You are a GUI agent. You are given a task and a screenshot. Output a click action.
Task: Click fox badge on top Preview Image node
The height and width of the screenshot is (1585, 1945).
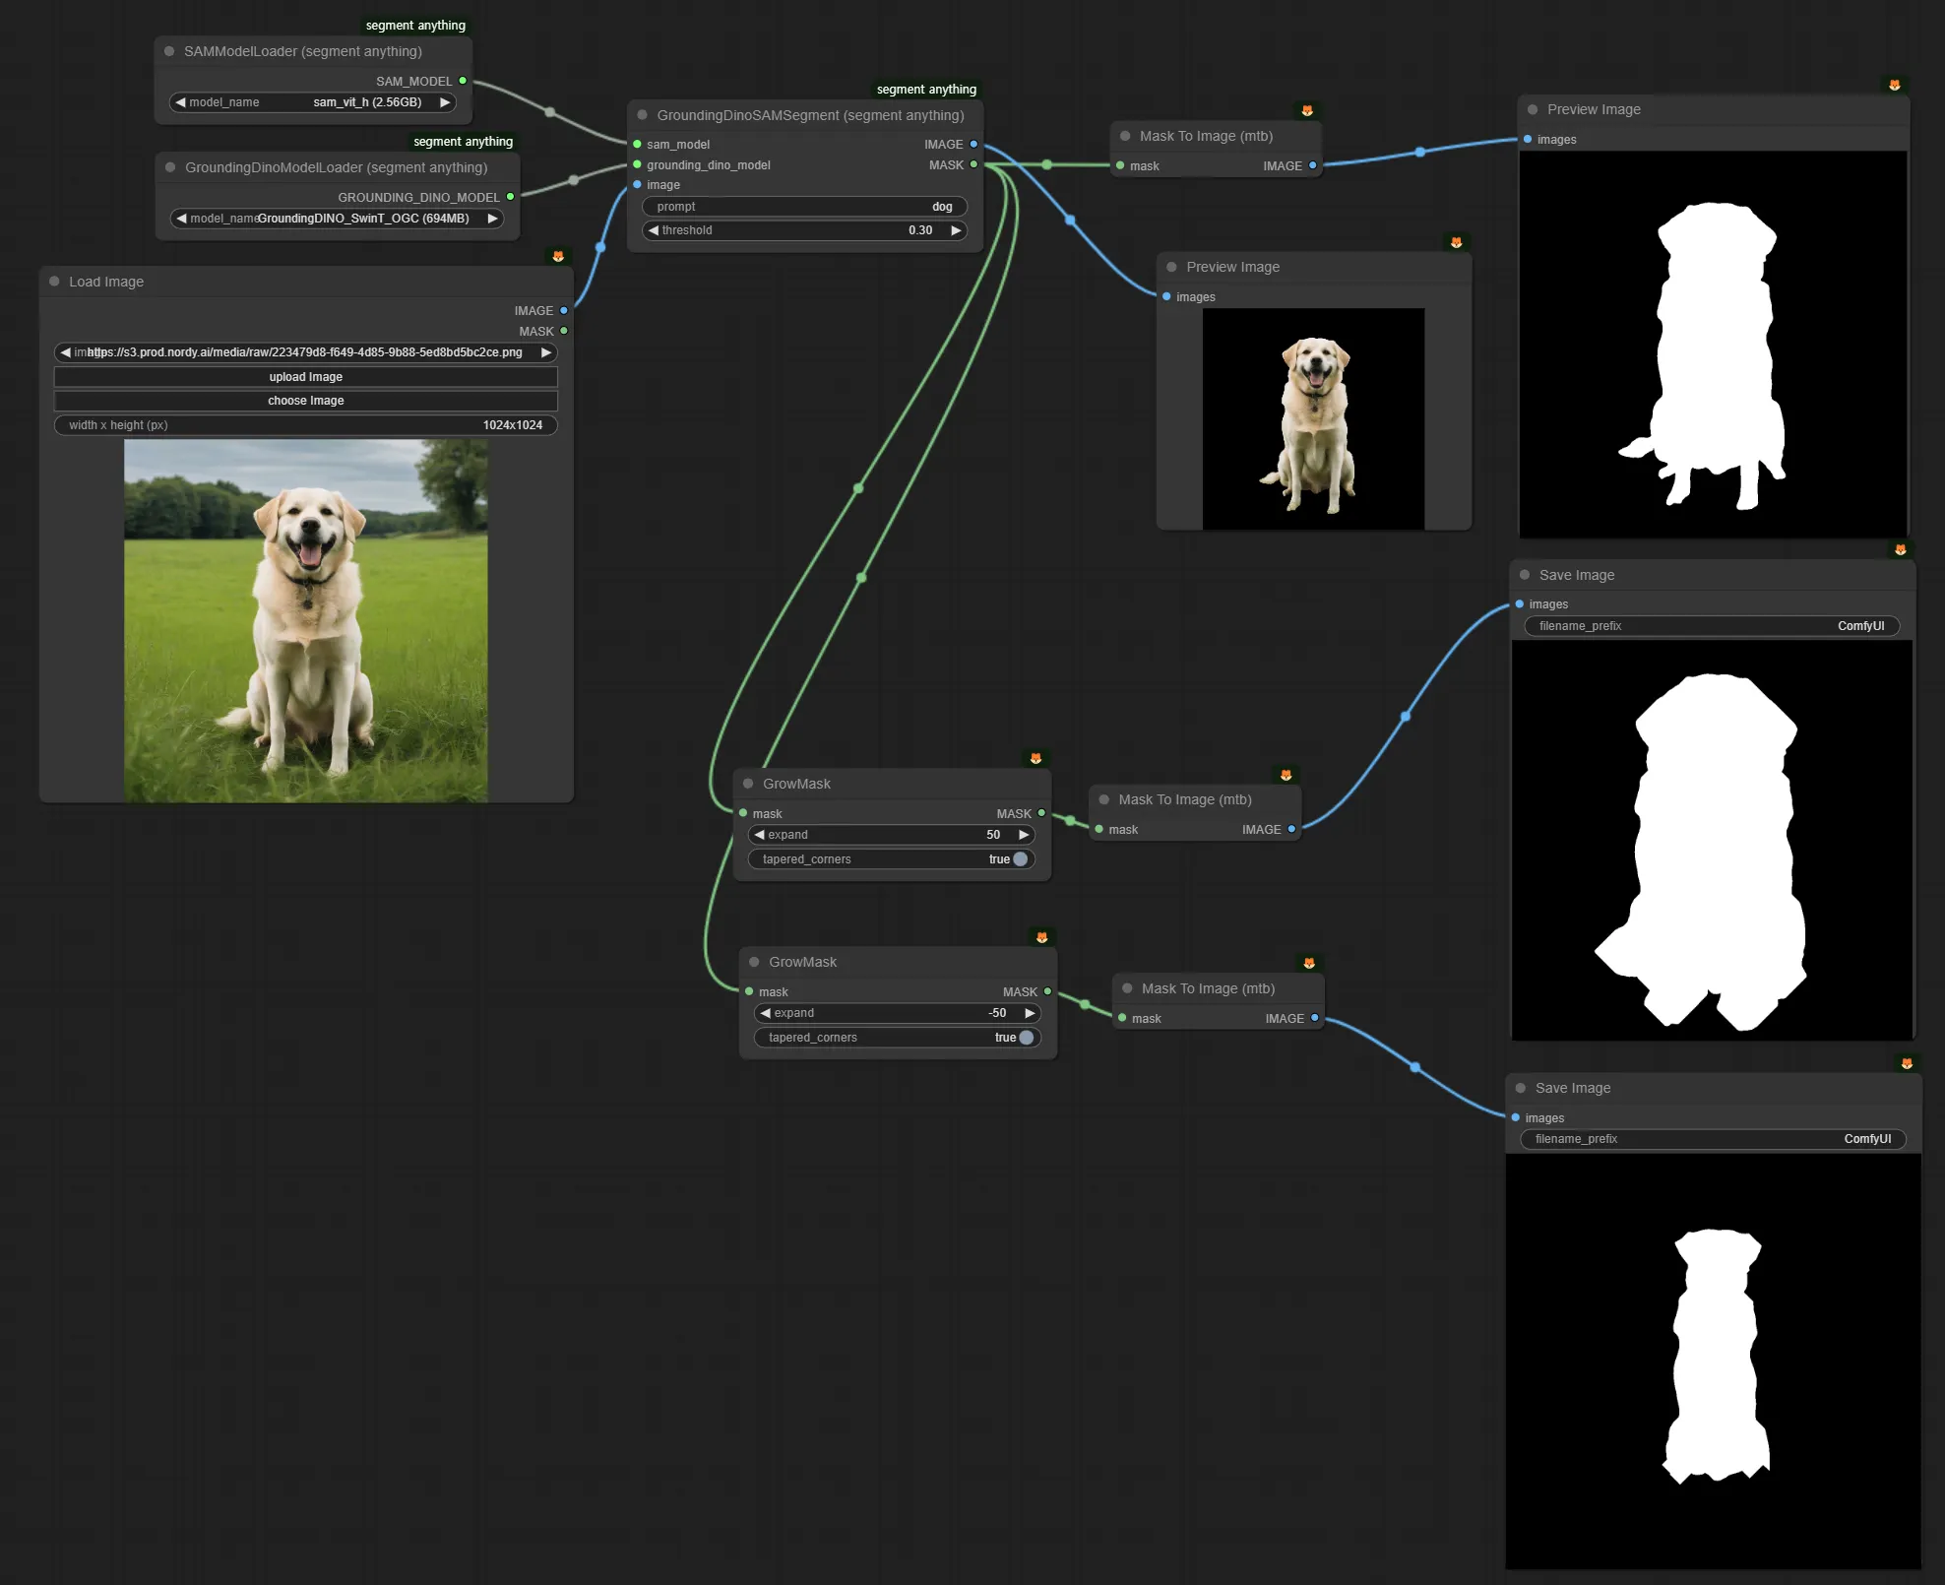coord(1894,85)
